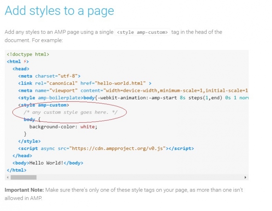Click the circled "any custom style goes here" comment

(x=70, y=112)
